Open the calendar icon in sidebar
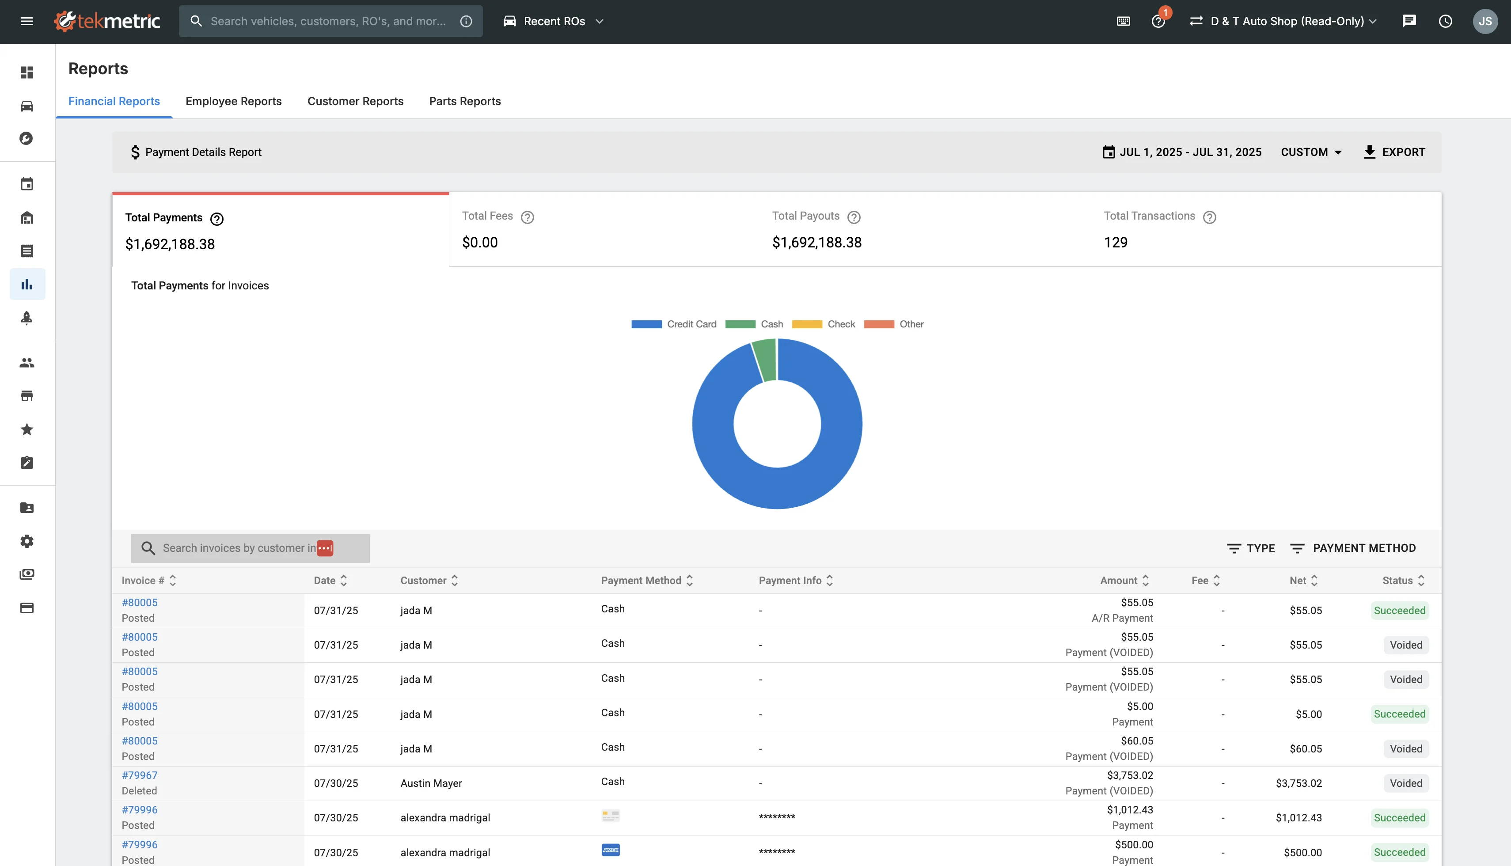The height and width of the screenshot is (866, 1511). [x=27, y=184]
